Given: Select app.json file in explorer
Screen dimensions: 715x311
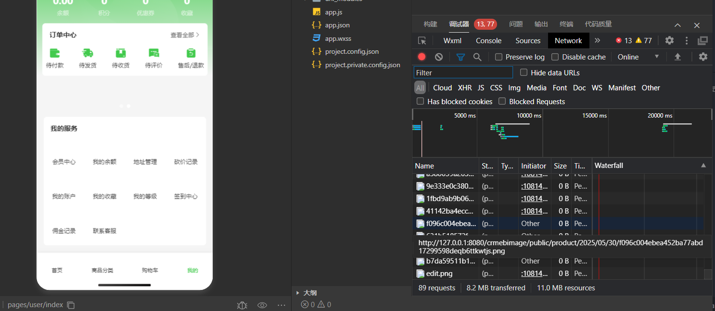Looking at the screenshot, I should pyautogui.click(x=337, y=25).
